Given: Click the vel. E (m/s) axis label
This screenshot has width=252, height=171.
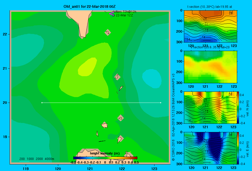Looking at the screenshot, I should tap(247, 149).
